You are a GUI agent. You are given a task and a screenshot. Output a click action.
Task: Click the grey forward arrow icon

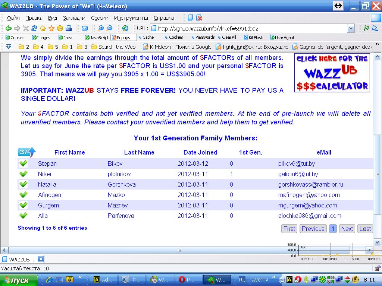pos(17,28)
